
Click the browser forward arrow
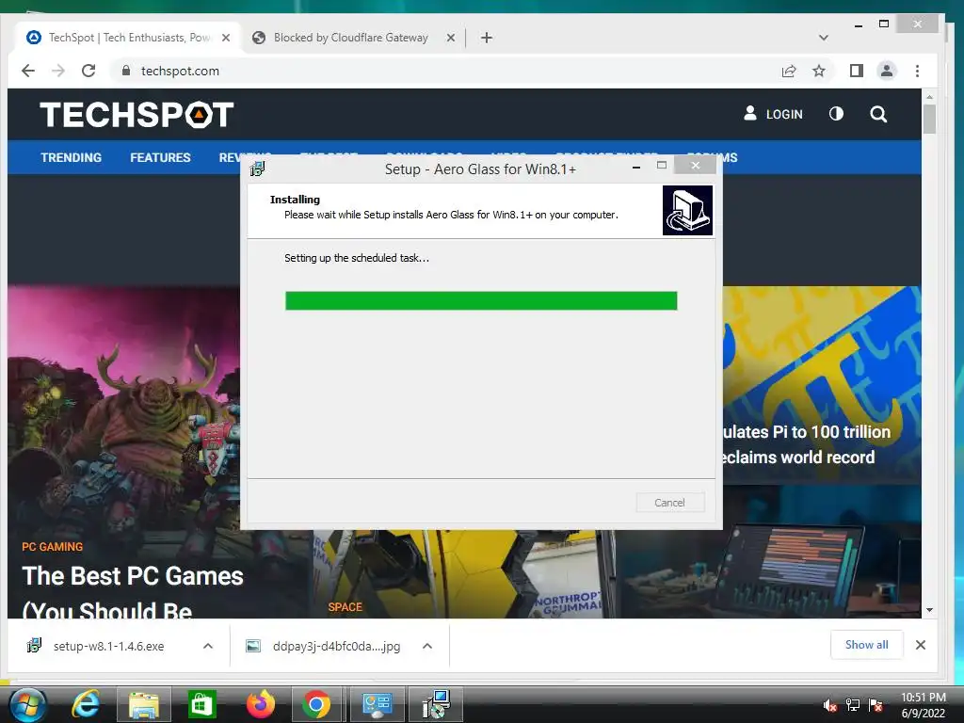58,71
